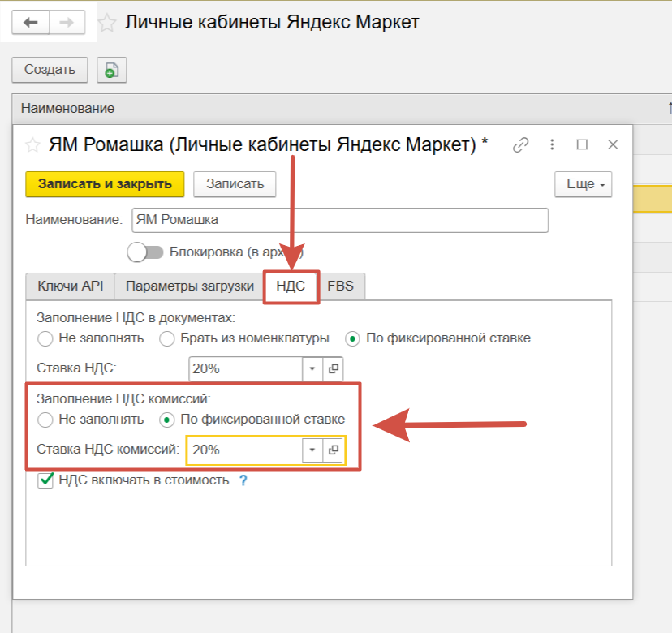Toggle the Блокировка (в архив) switch
672x633 pixels.
(x=146, y=252)
